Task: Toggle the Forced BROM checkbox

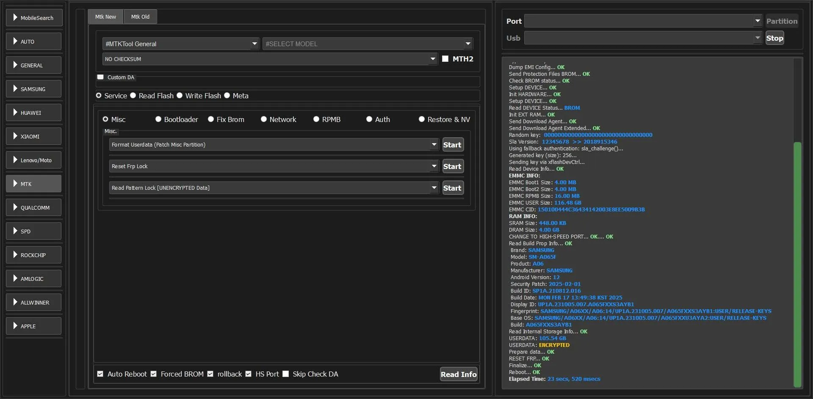Action: [x=154, y=374]
